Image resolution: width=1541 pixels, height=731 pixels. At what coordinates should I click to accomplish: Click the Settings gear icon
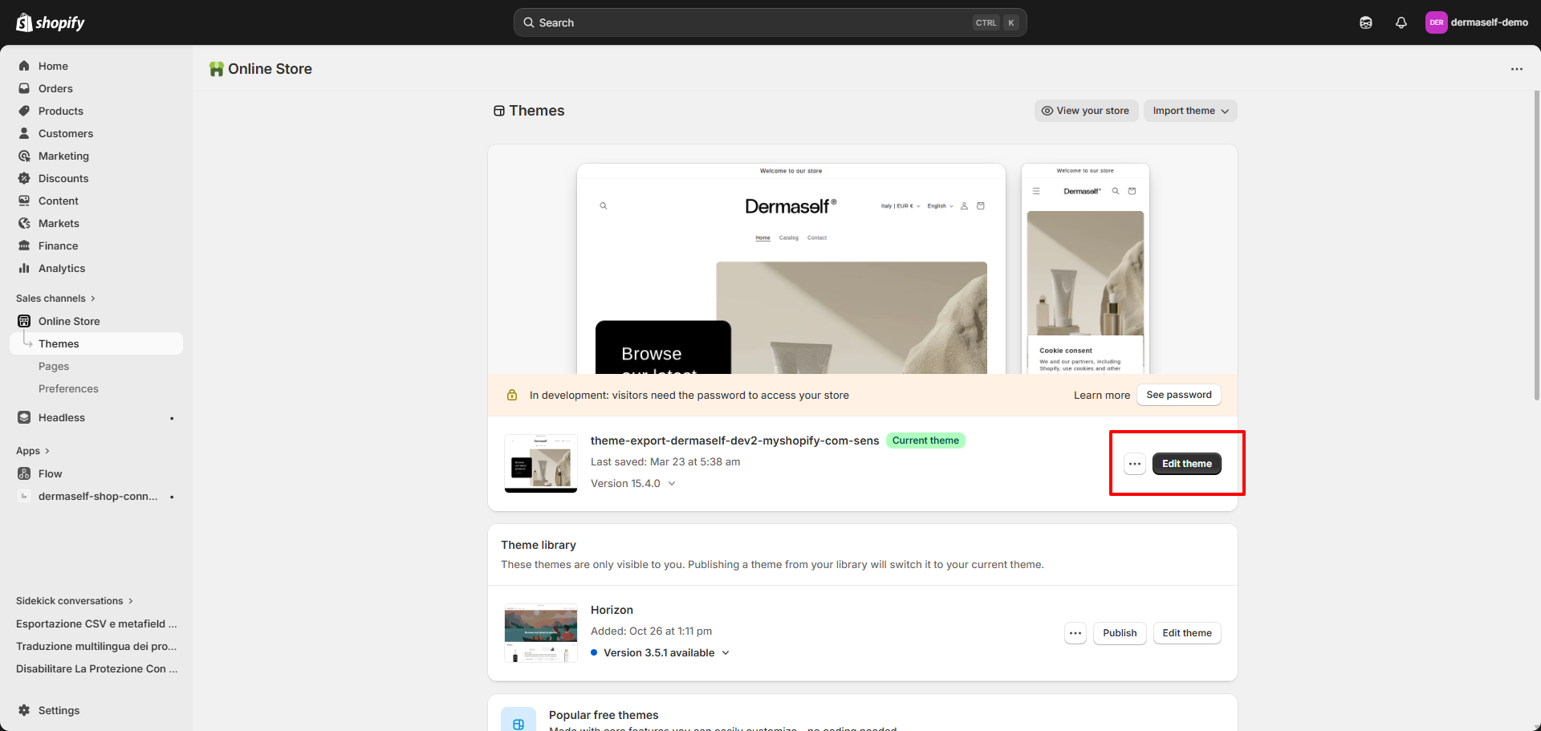coord(24,710)
